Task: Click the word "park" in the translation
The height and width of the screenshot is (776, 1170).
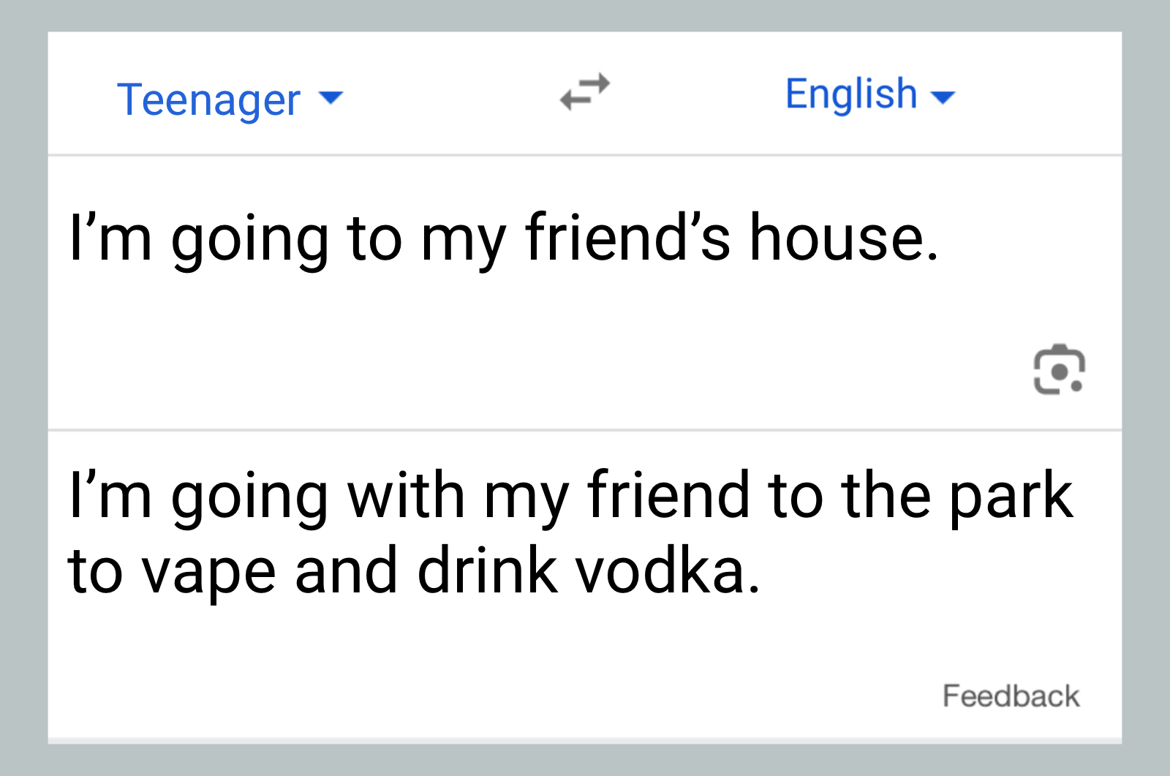Action: [x=1011, y=496]
